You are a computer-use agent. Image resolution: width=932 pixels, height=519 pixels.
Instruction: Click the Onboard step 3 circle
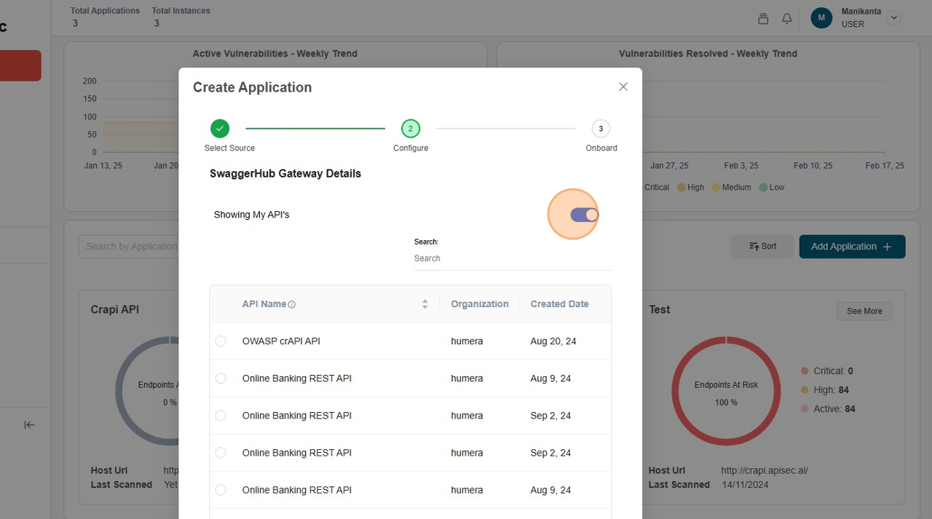click(x=601, y=129)
